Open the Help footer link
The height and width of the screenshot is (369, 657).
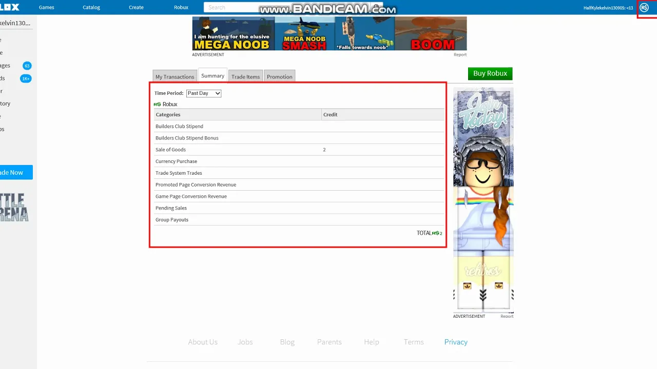click(x=372, y=342)
